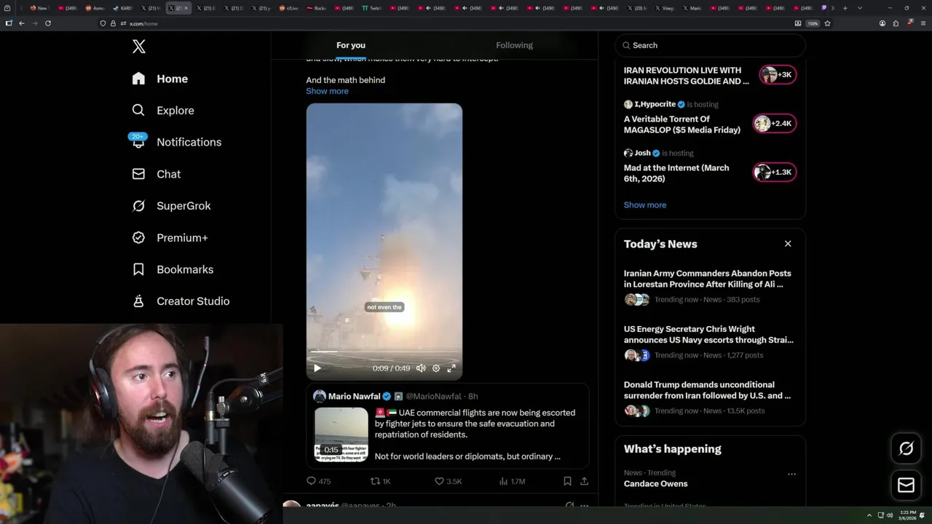Click Josh host name

[x=642, y=153]
